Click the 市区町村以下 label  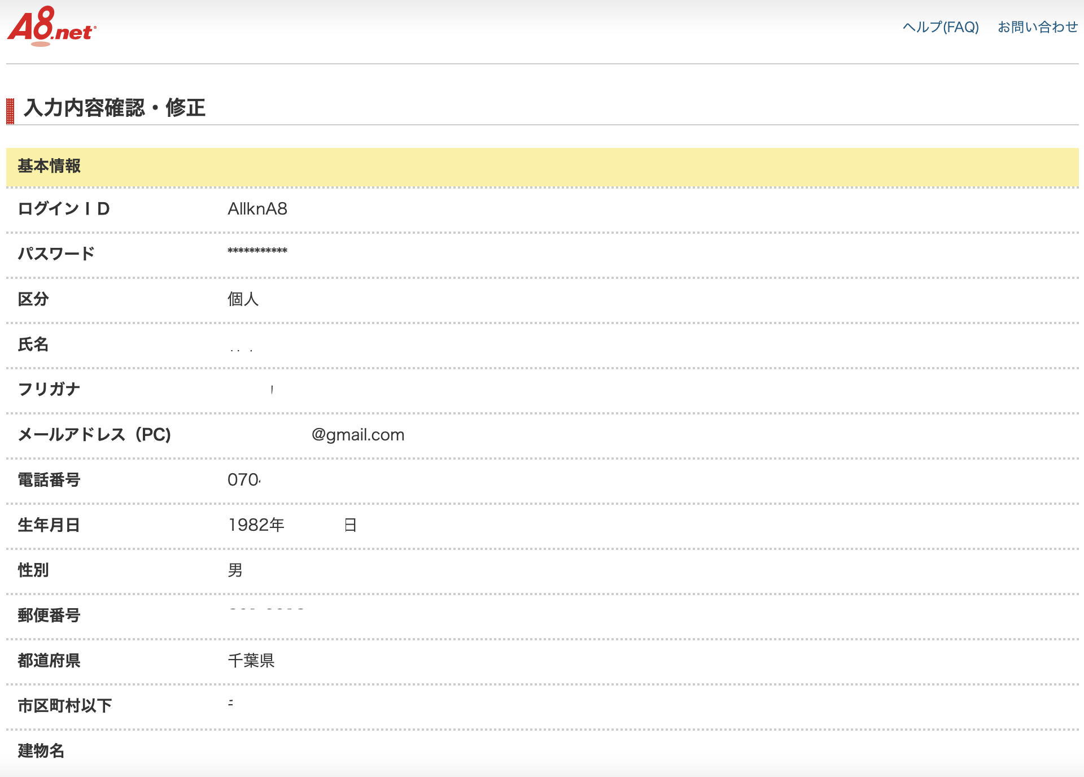(65, 705)
